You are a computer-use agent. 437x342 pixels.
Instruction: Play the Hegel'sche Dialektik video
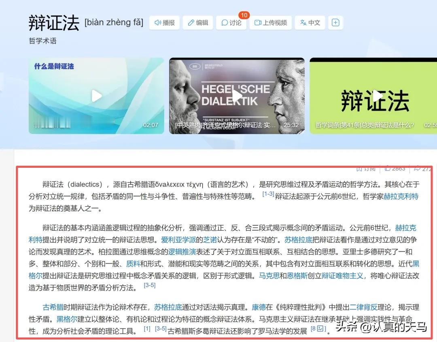point(237,96)
